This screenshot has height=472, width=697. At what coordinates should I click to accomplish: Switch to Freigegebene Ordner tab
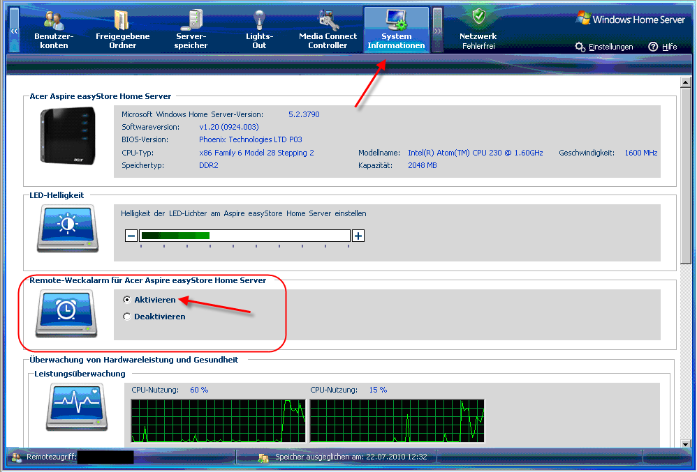(123, 30)
